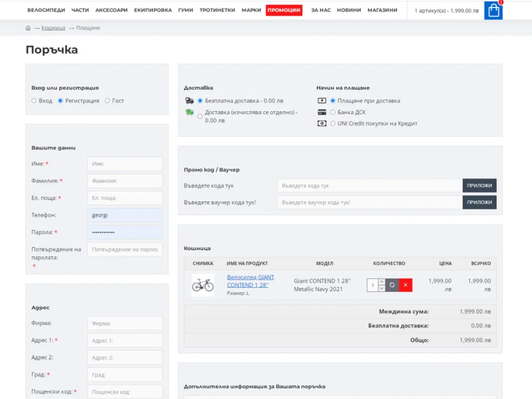Click the Потвърждение на паролата field

[125, 249]
